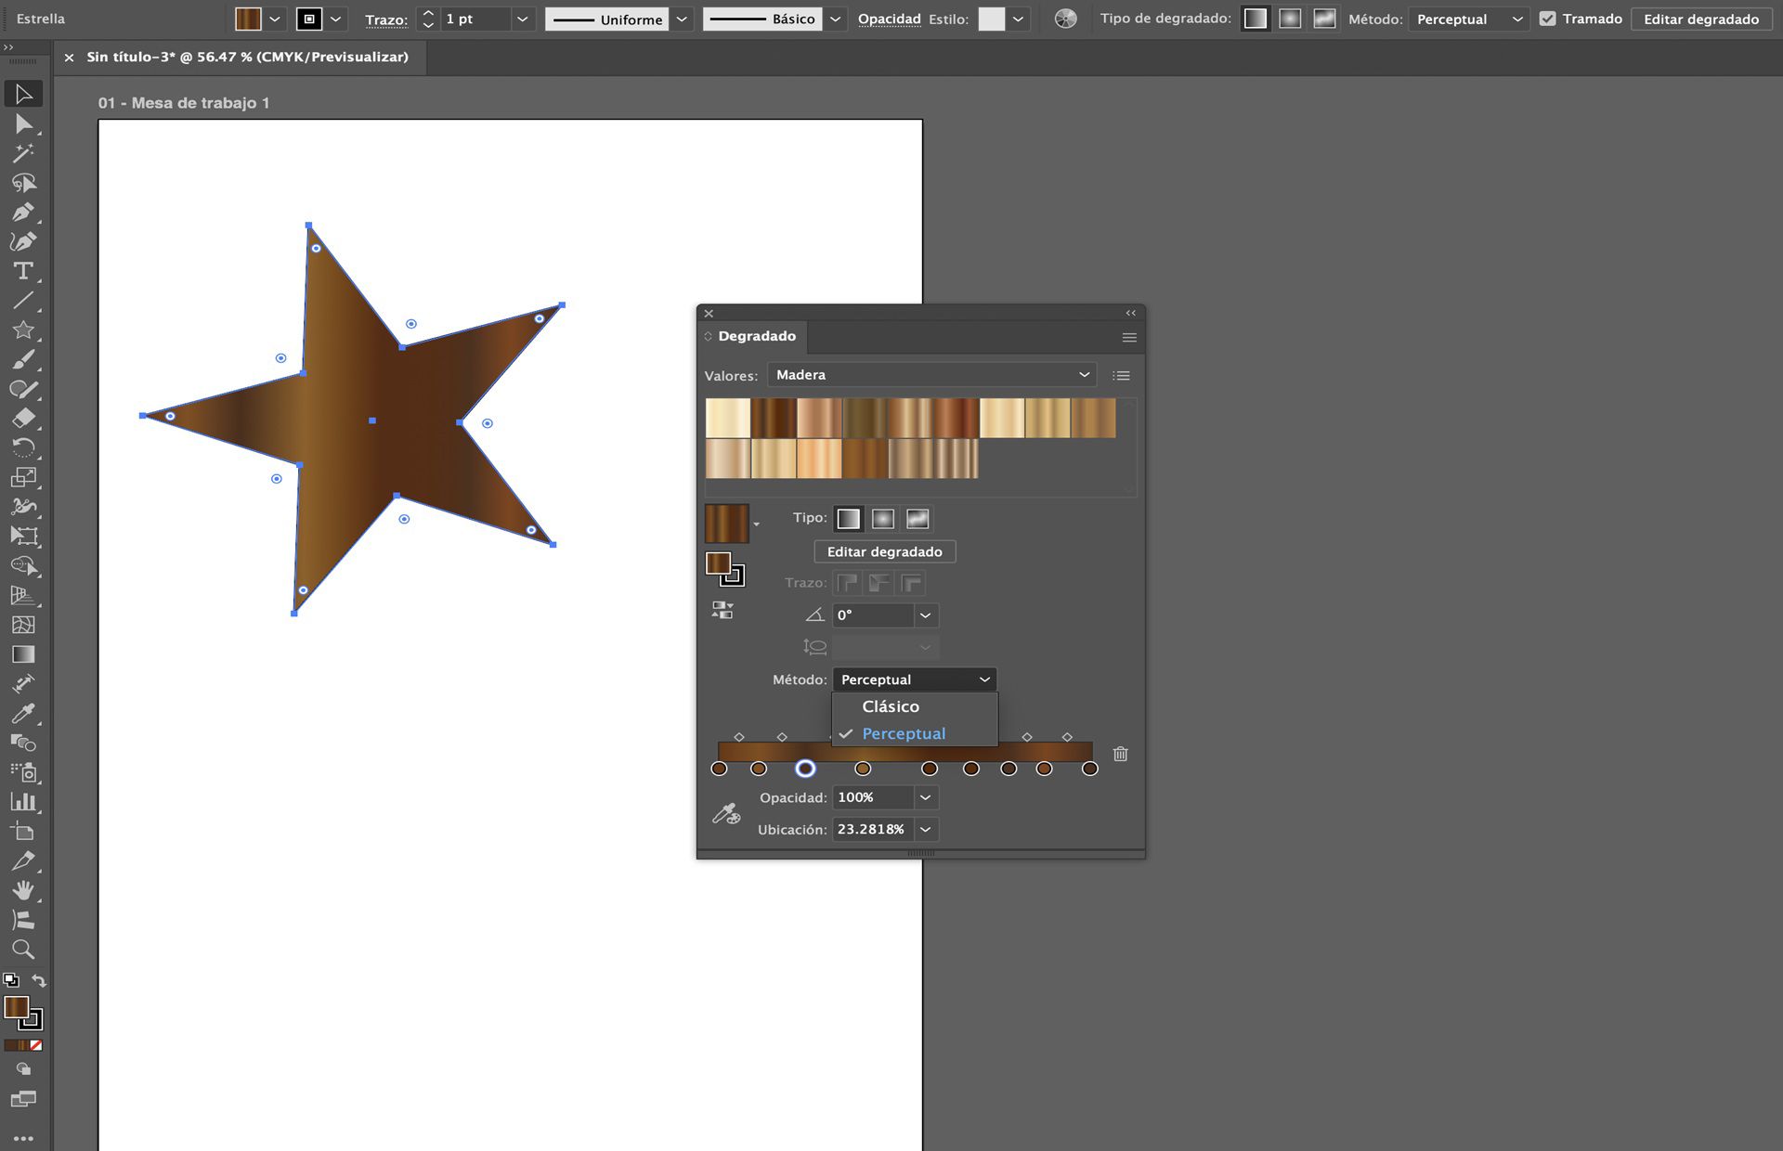1783x1151 pixels.
Task: Click the trash icon to delete gradient stop
Action: coord(1119,755)
